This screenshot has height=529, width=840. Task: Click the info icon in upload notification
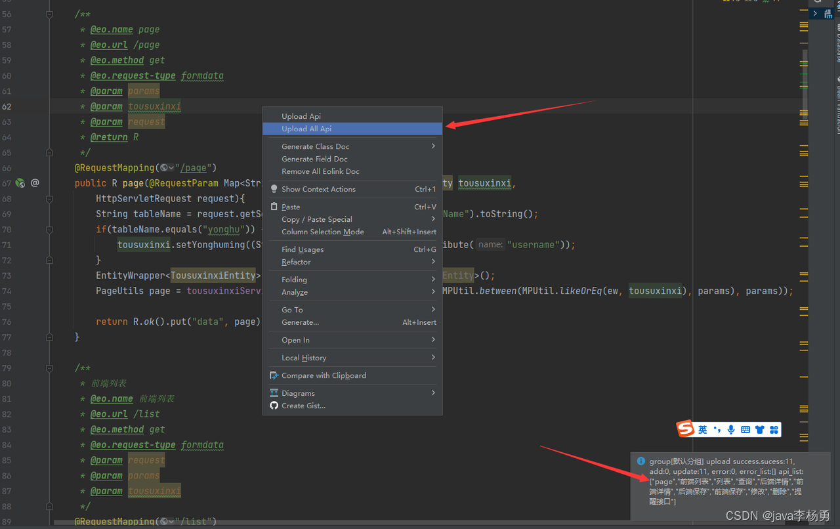pos(641,461)
